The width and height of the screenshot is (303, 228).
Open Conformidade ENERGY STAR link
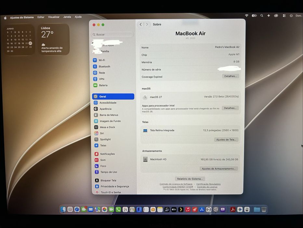(178, 187)
